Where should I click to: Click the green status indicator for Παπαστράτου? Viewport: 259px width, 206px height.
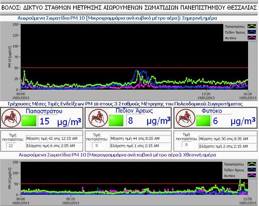(29, 121)
